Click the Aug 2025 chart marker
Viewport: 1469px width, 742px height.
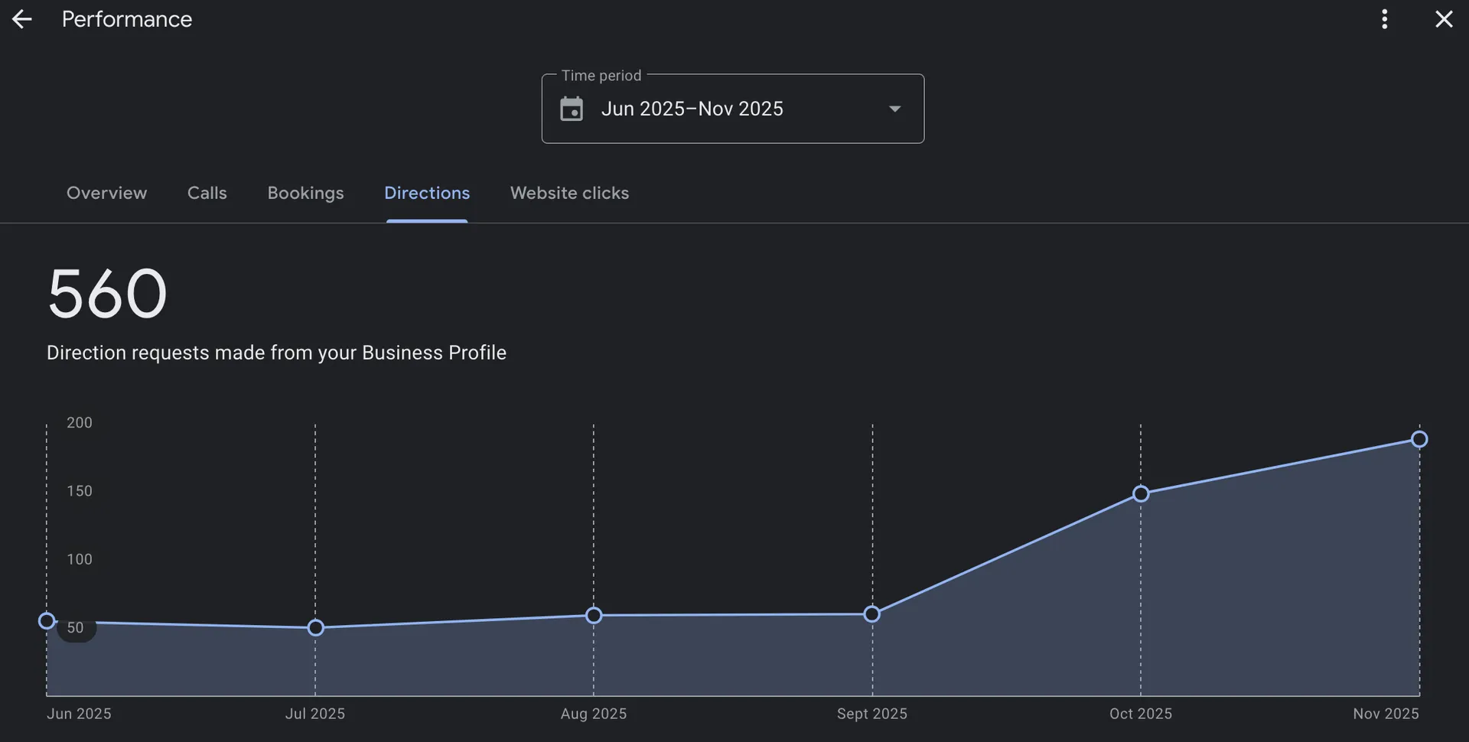[x=594, y=616]
